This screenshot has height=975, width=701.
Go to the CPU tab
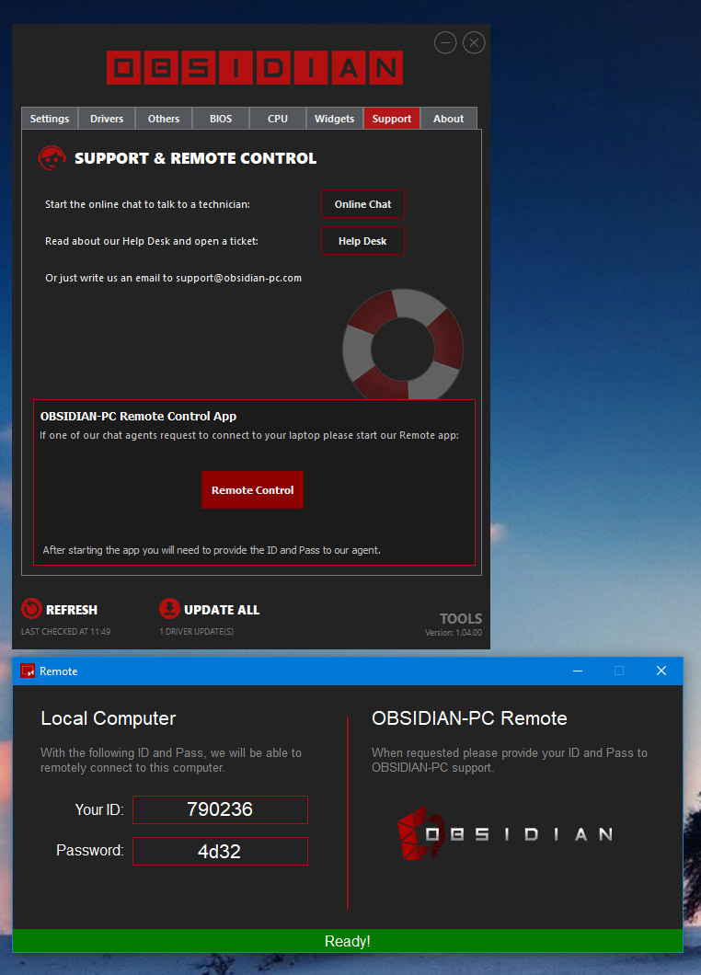click(x=278, y=118)
